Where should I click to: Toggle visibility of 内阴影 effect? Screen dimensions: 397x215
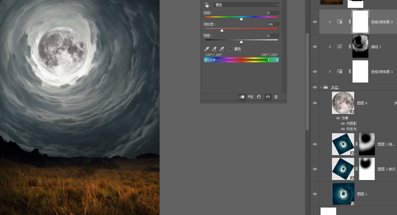[343, 123]
